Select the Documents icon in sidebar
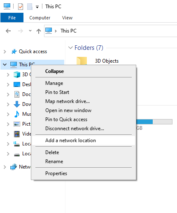Viewport: 177px width, 213px height. coord(17,94)
